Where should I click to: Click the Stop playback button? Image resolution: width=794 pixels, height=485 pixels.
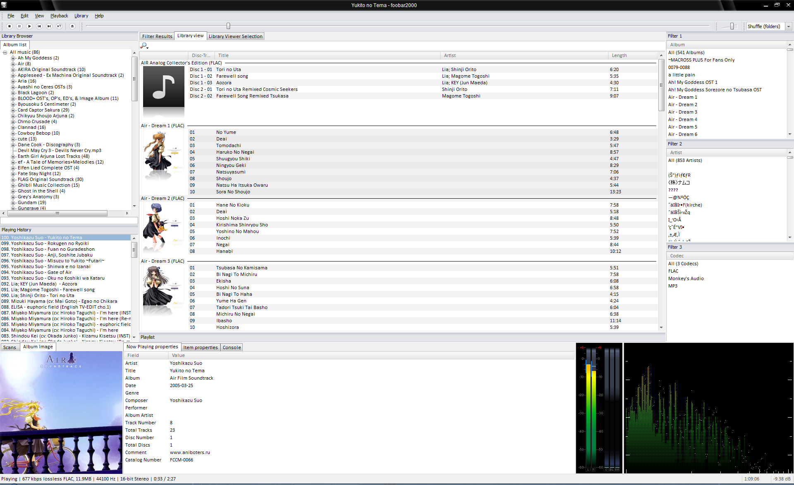pos(10,26)
